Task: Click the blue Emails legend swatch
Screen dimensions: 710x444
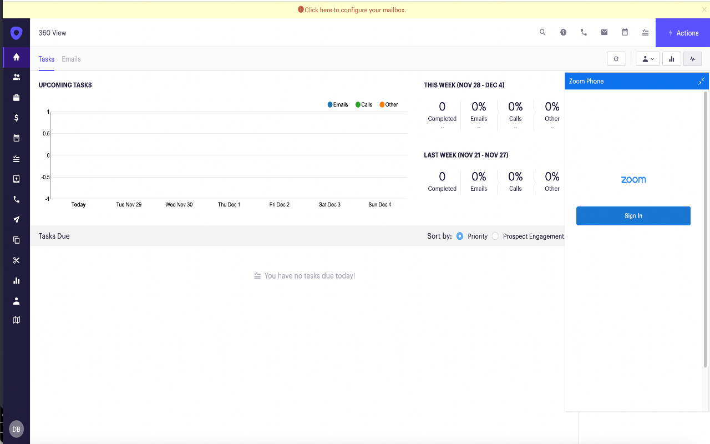Action: coord(330,104)
